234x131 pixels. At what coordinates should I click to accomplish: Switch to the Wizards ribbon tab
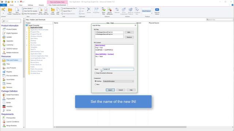pyautogui.click(x=41, y=5)
